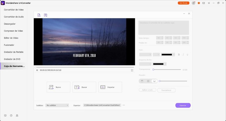Select Convertidor de Video in sidebar
Image resolution: width=226 pixels, height=121 pixels.
[x=14, y=10]
